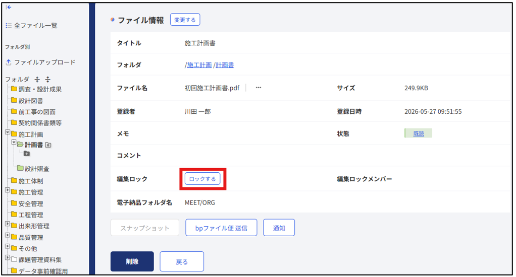Click the 既読 status link

coord(419,133)
